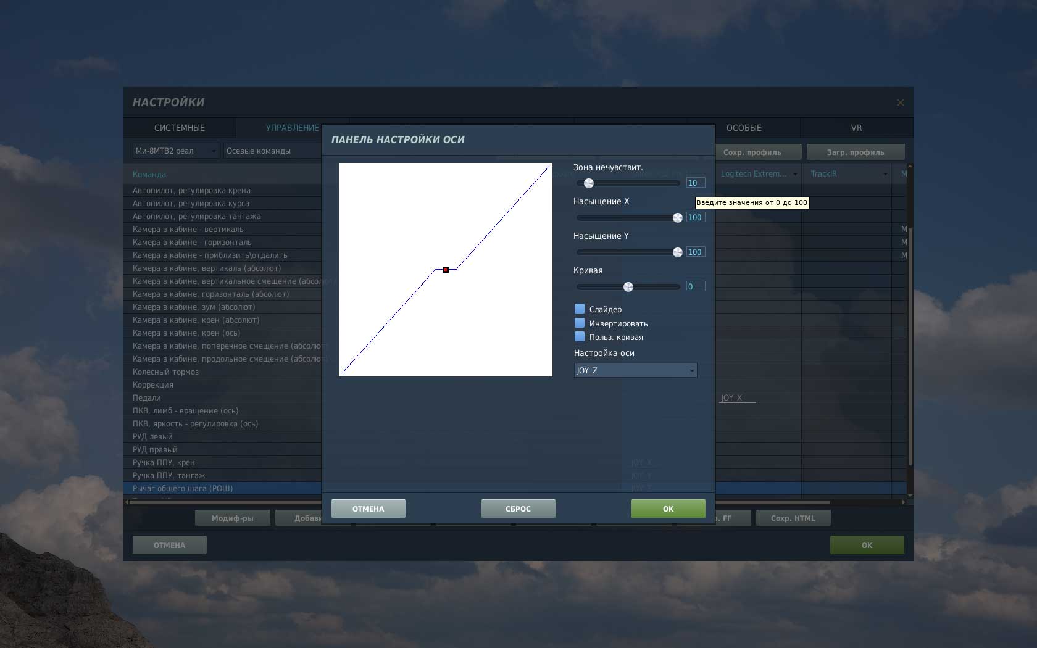
Task: Select row Камера в кабине - вертикаль
Action: pyautogui.click(x=223, y=229)
